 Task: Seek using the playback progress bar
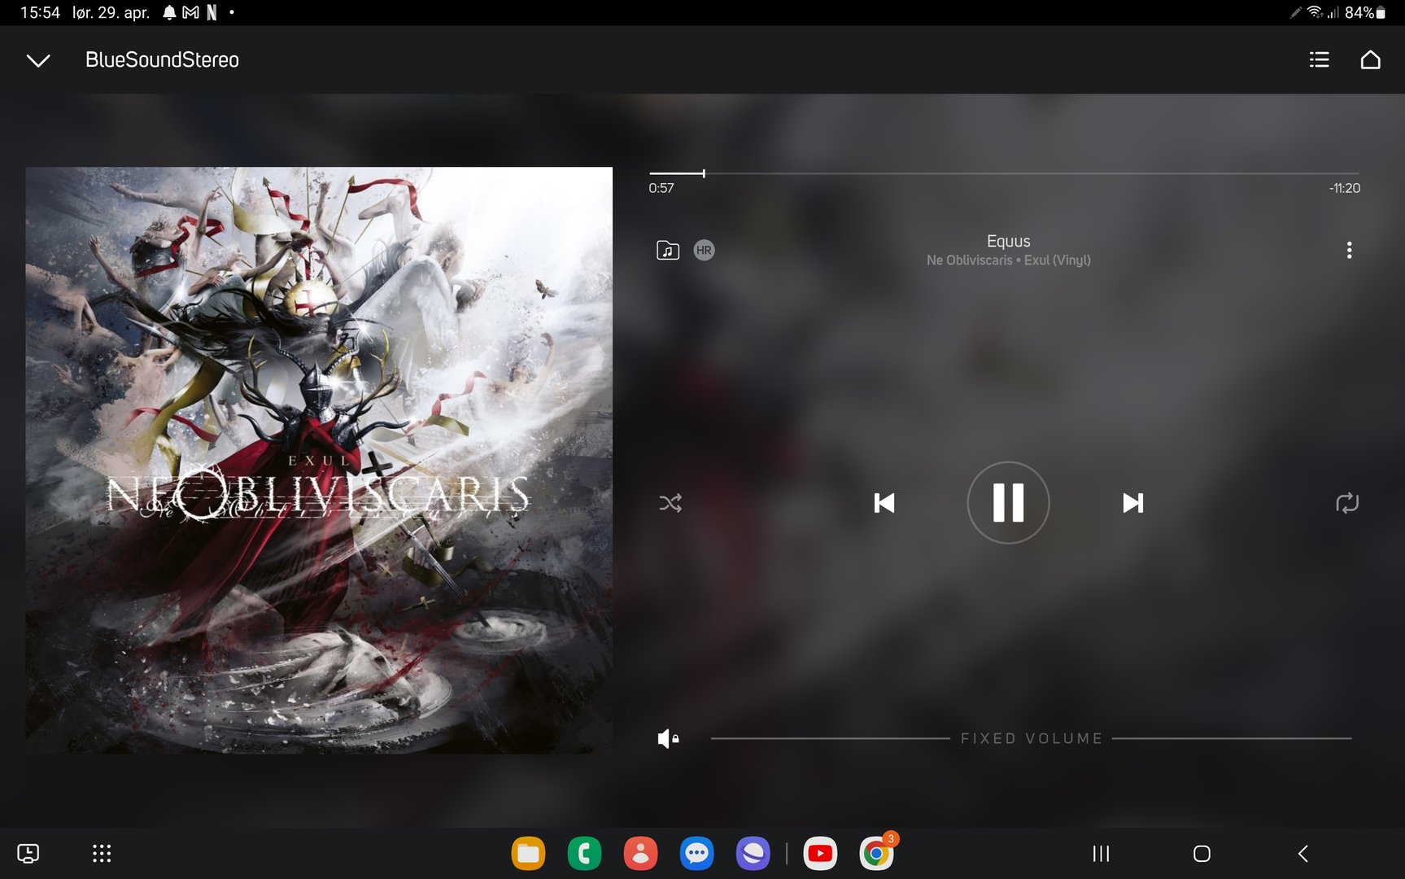coord(1004,173)
